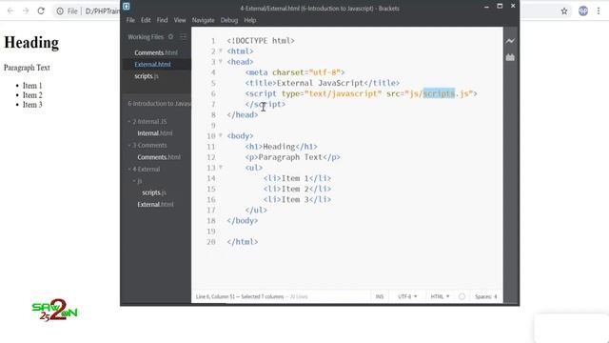Reload the page in Chrome
609x343 pixels.
tap(41, 10)
